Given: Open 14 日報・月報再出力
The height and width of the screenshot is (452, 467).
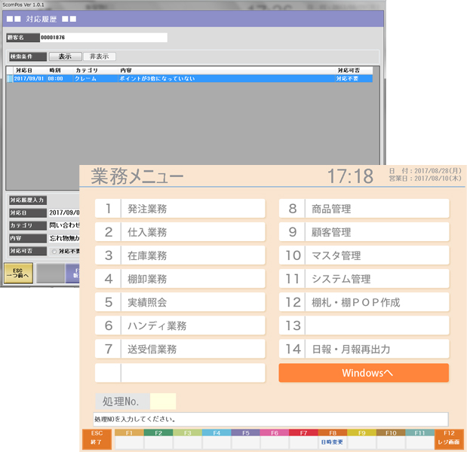Looking at the screenshot, I should (364, 350).
